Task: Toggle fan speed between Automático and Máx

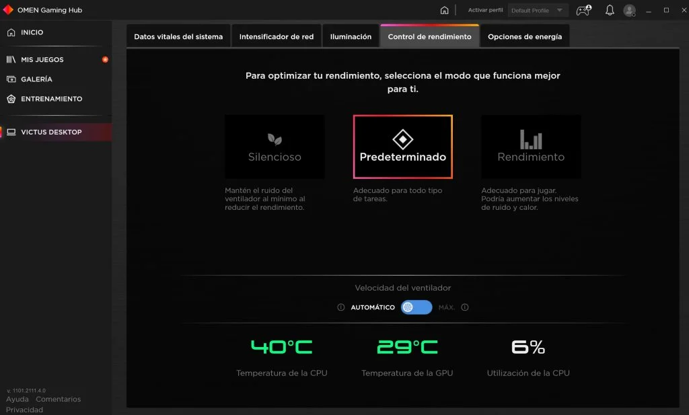Action: click(x=416, y=307)
